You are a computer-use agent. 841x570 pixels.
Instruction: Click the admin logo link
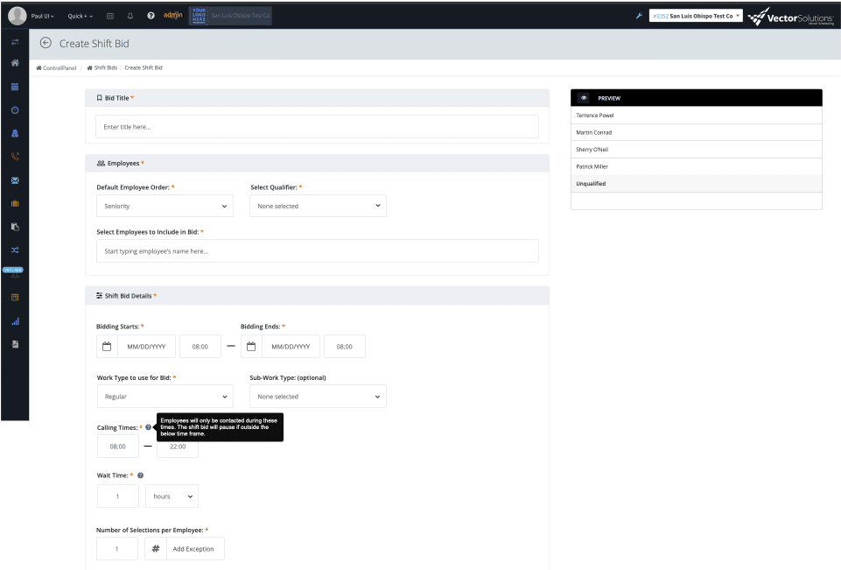tap(172, 15)
